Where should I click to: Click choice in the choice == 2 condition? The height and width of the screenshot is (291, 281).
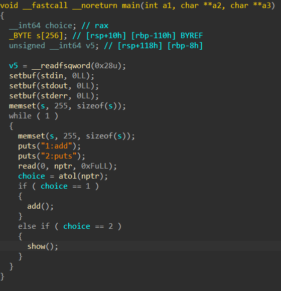77,226
